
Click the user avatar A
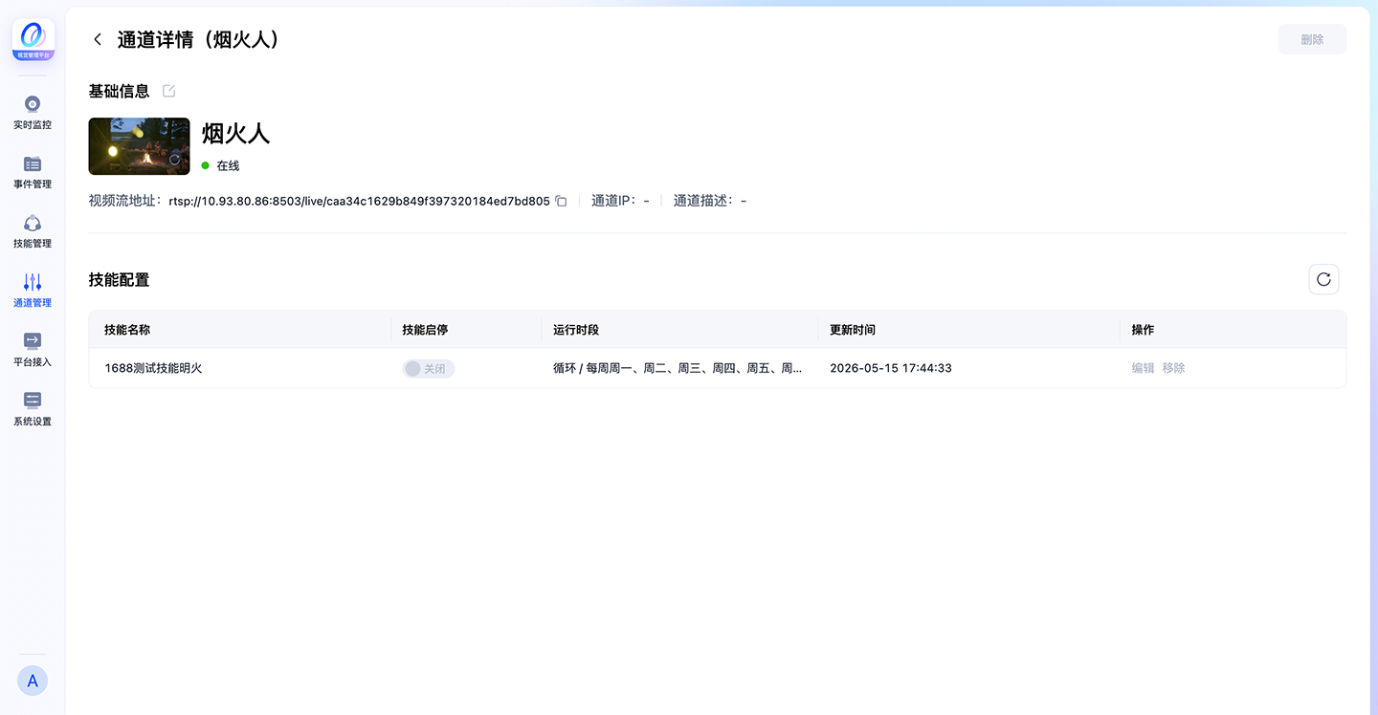point(33,681)
